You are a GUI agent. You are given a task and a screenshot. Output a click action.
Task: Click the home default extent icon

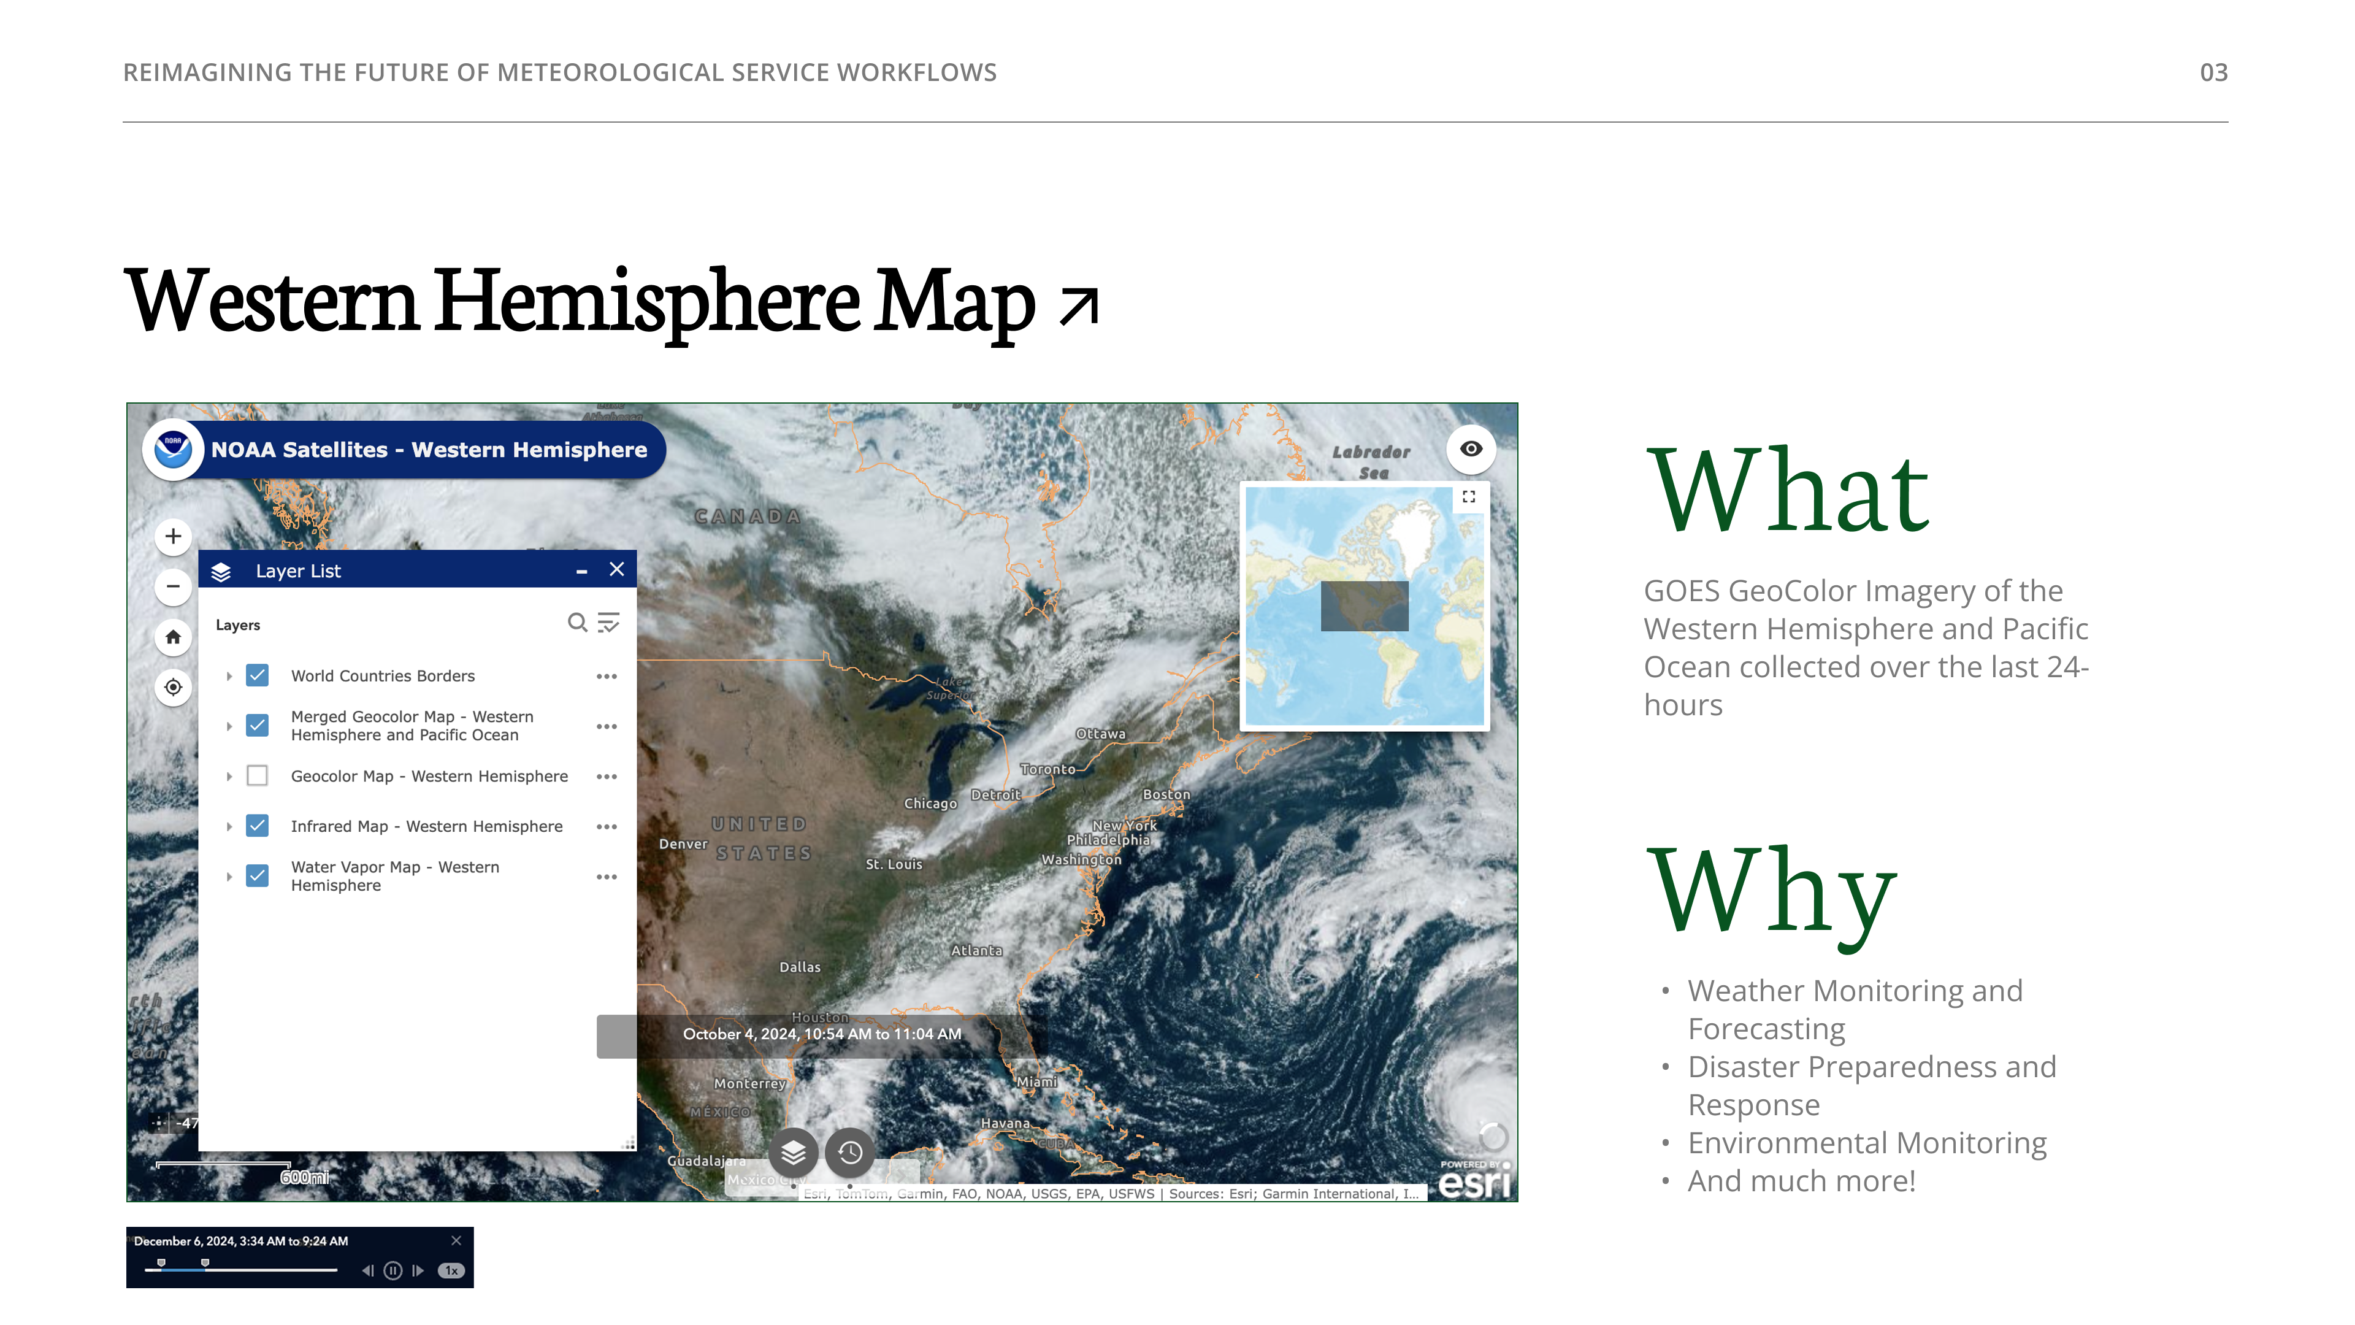coord(173,637)
